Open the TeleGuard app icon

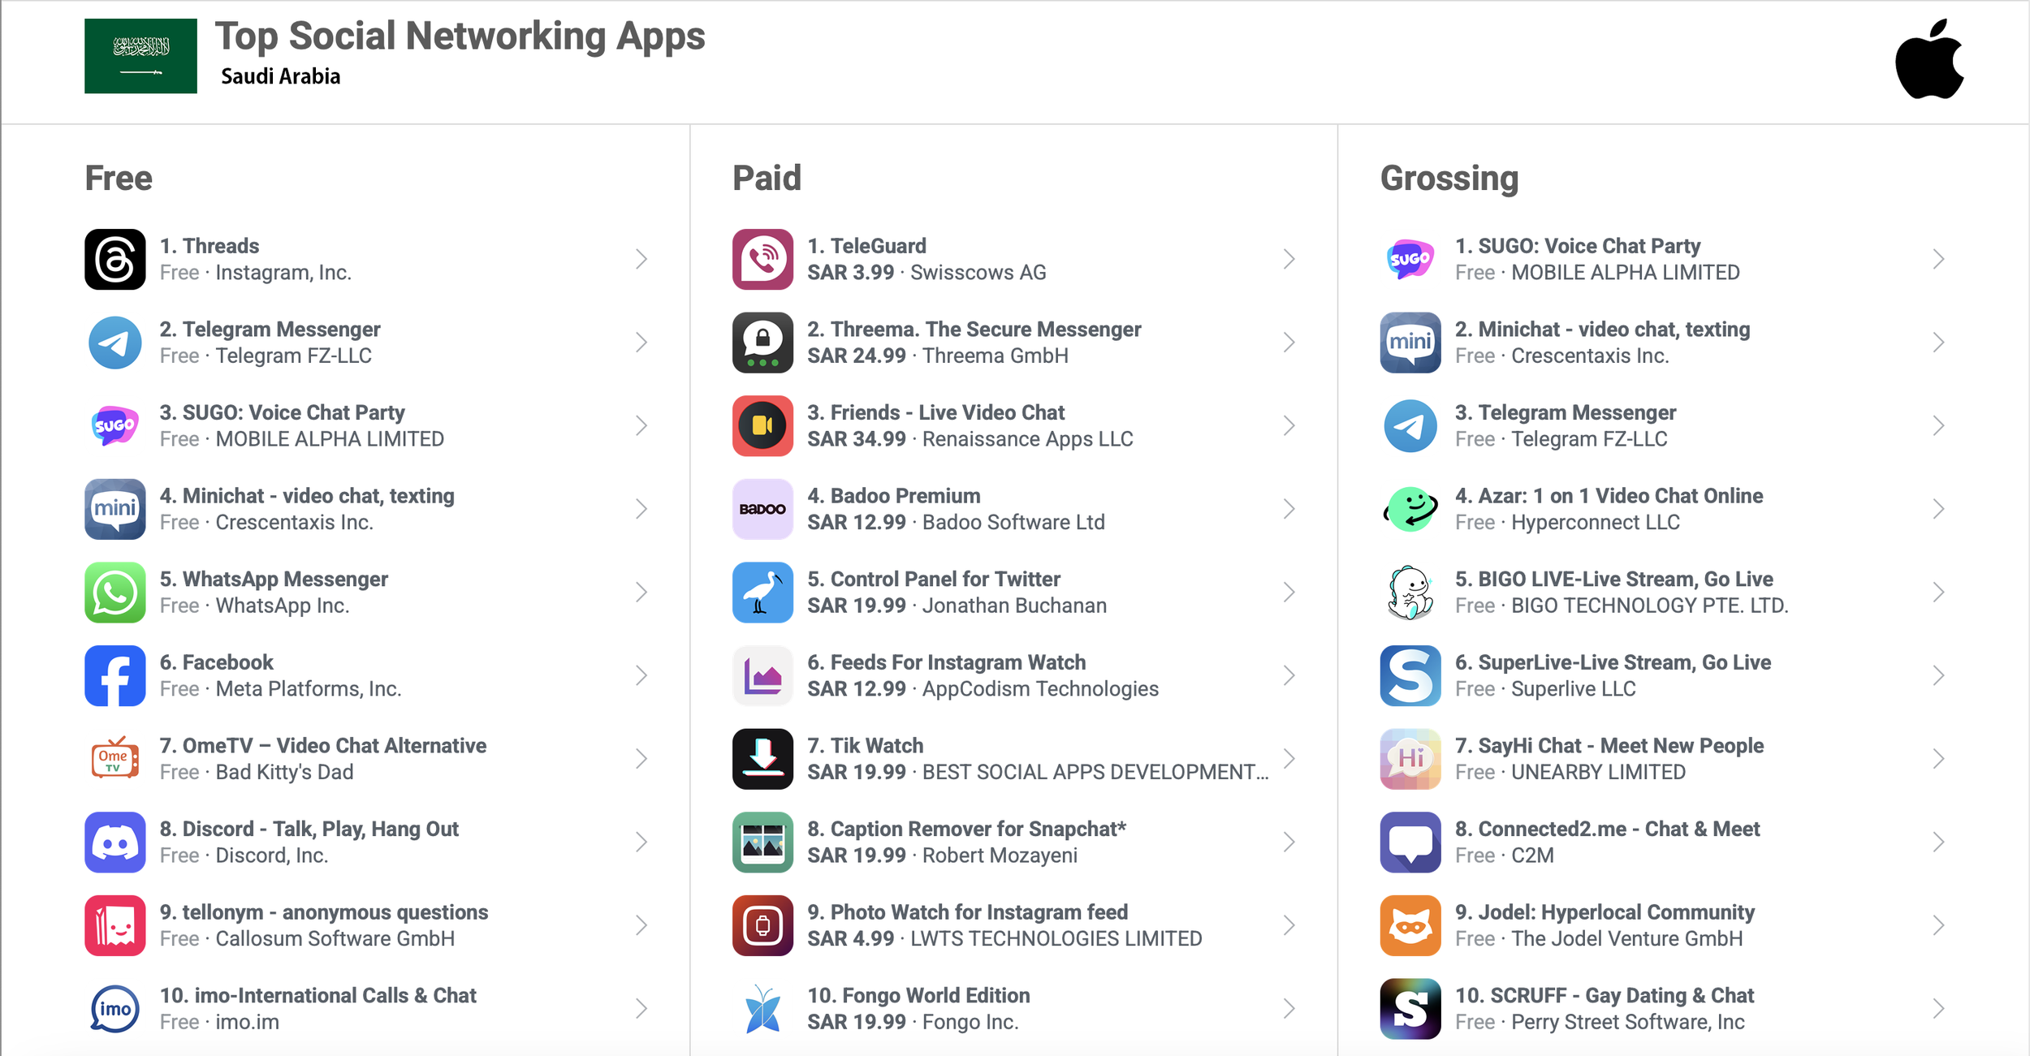(762, 259)
